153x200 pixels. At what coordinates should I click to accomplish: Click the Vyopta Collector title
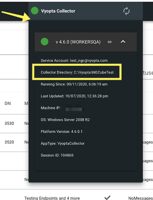click(58, 11)
